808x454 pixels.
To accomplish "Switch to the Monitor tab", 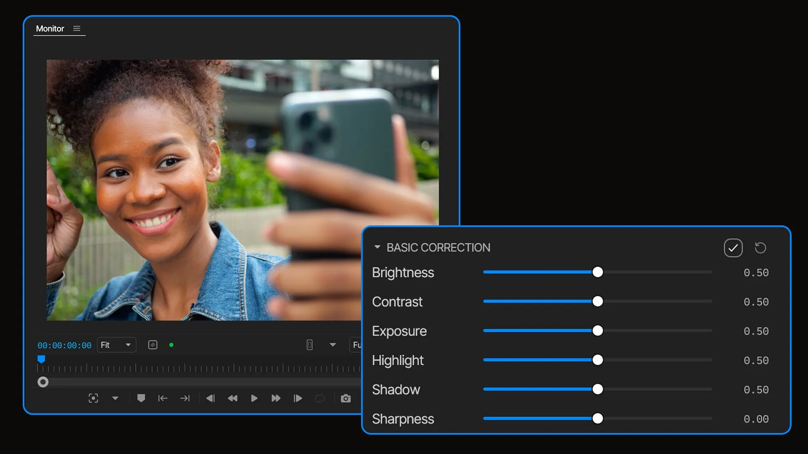I will (x=50, y=29).
